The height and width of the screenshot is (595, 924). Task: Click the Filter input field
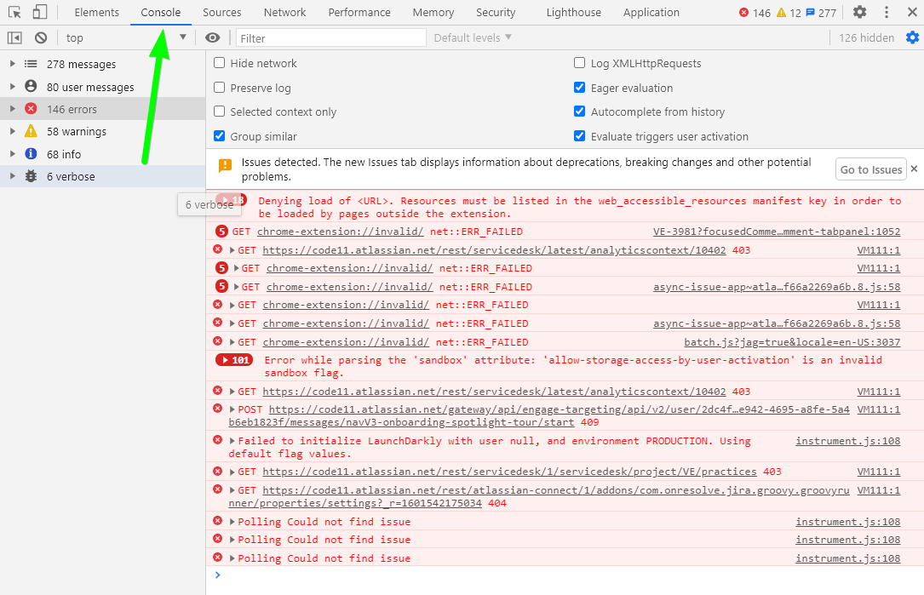[x=331, y=37]
